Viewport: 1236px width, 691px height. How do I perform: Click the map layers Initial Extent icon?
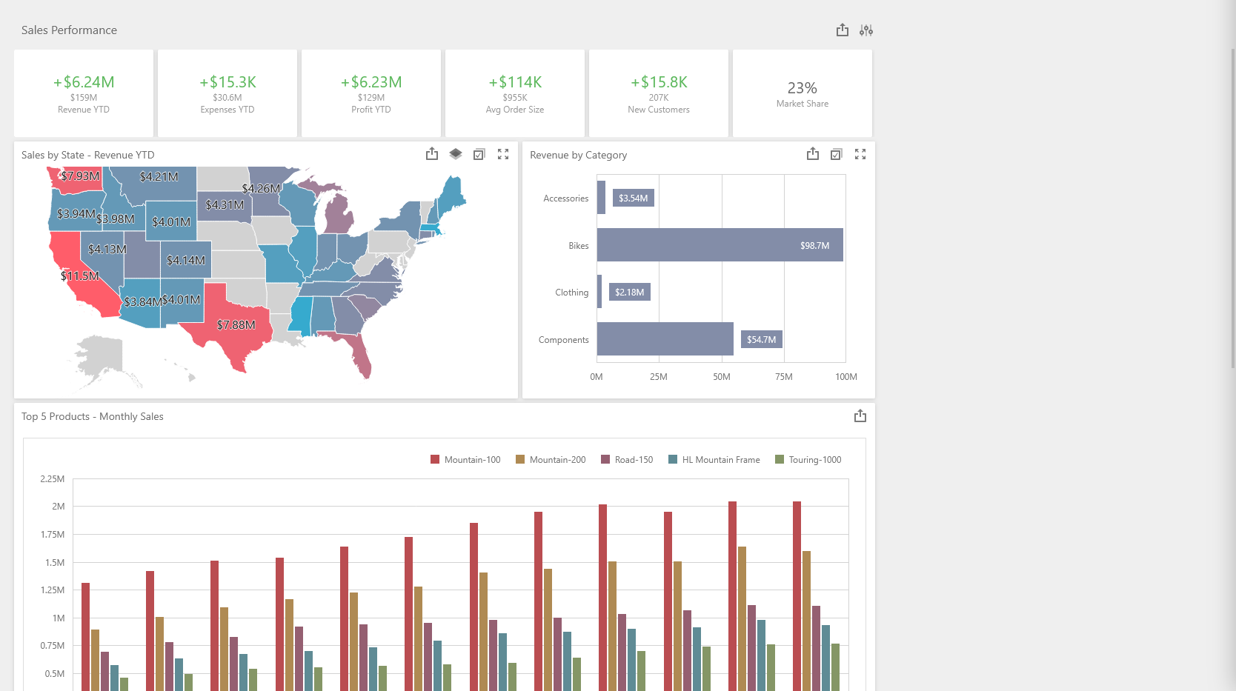pos(456,154)
